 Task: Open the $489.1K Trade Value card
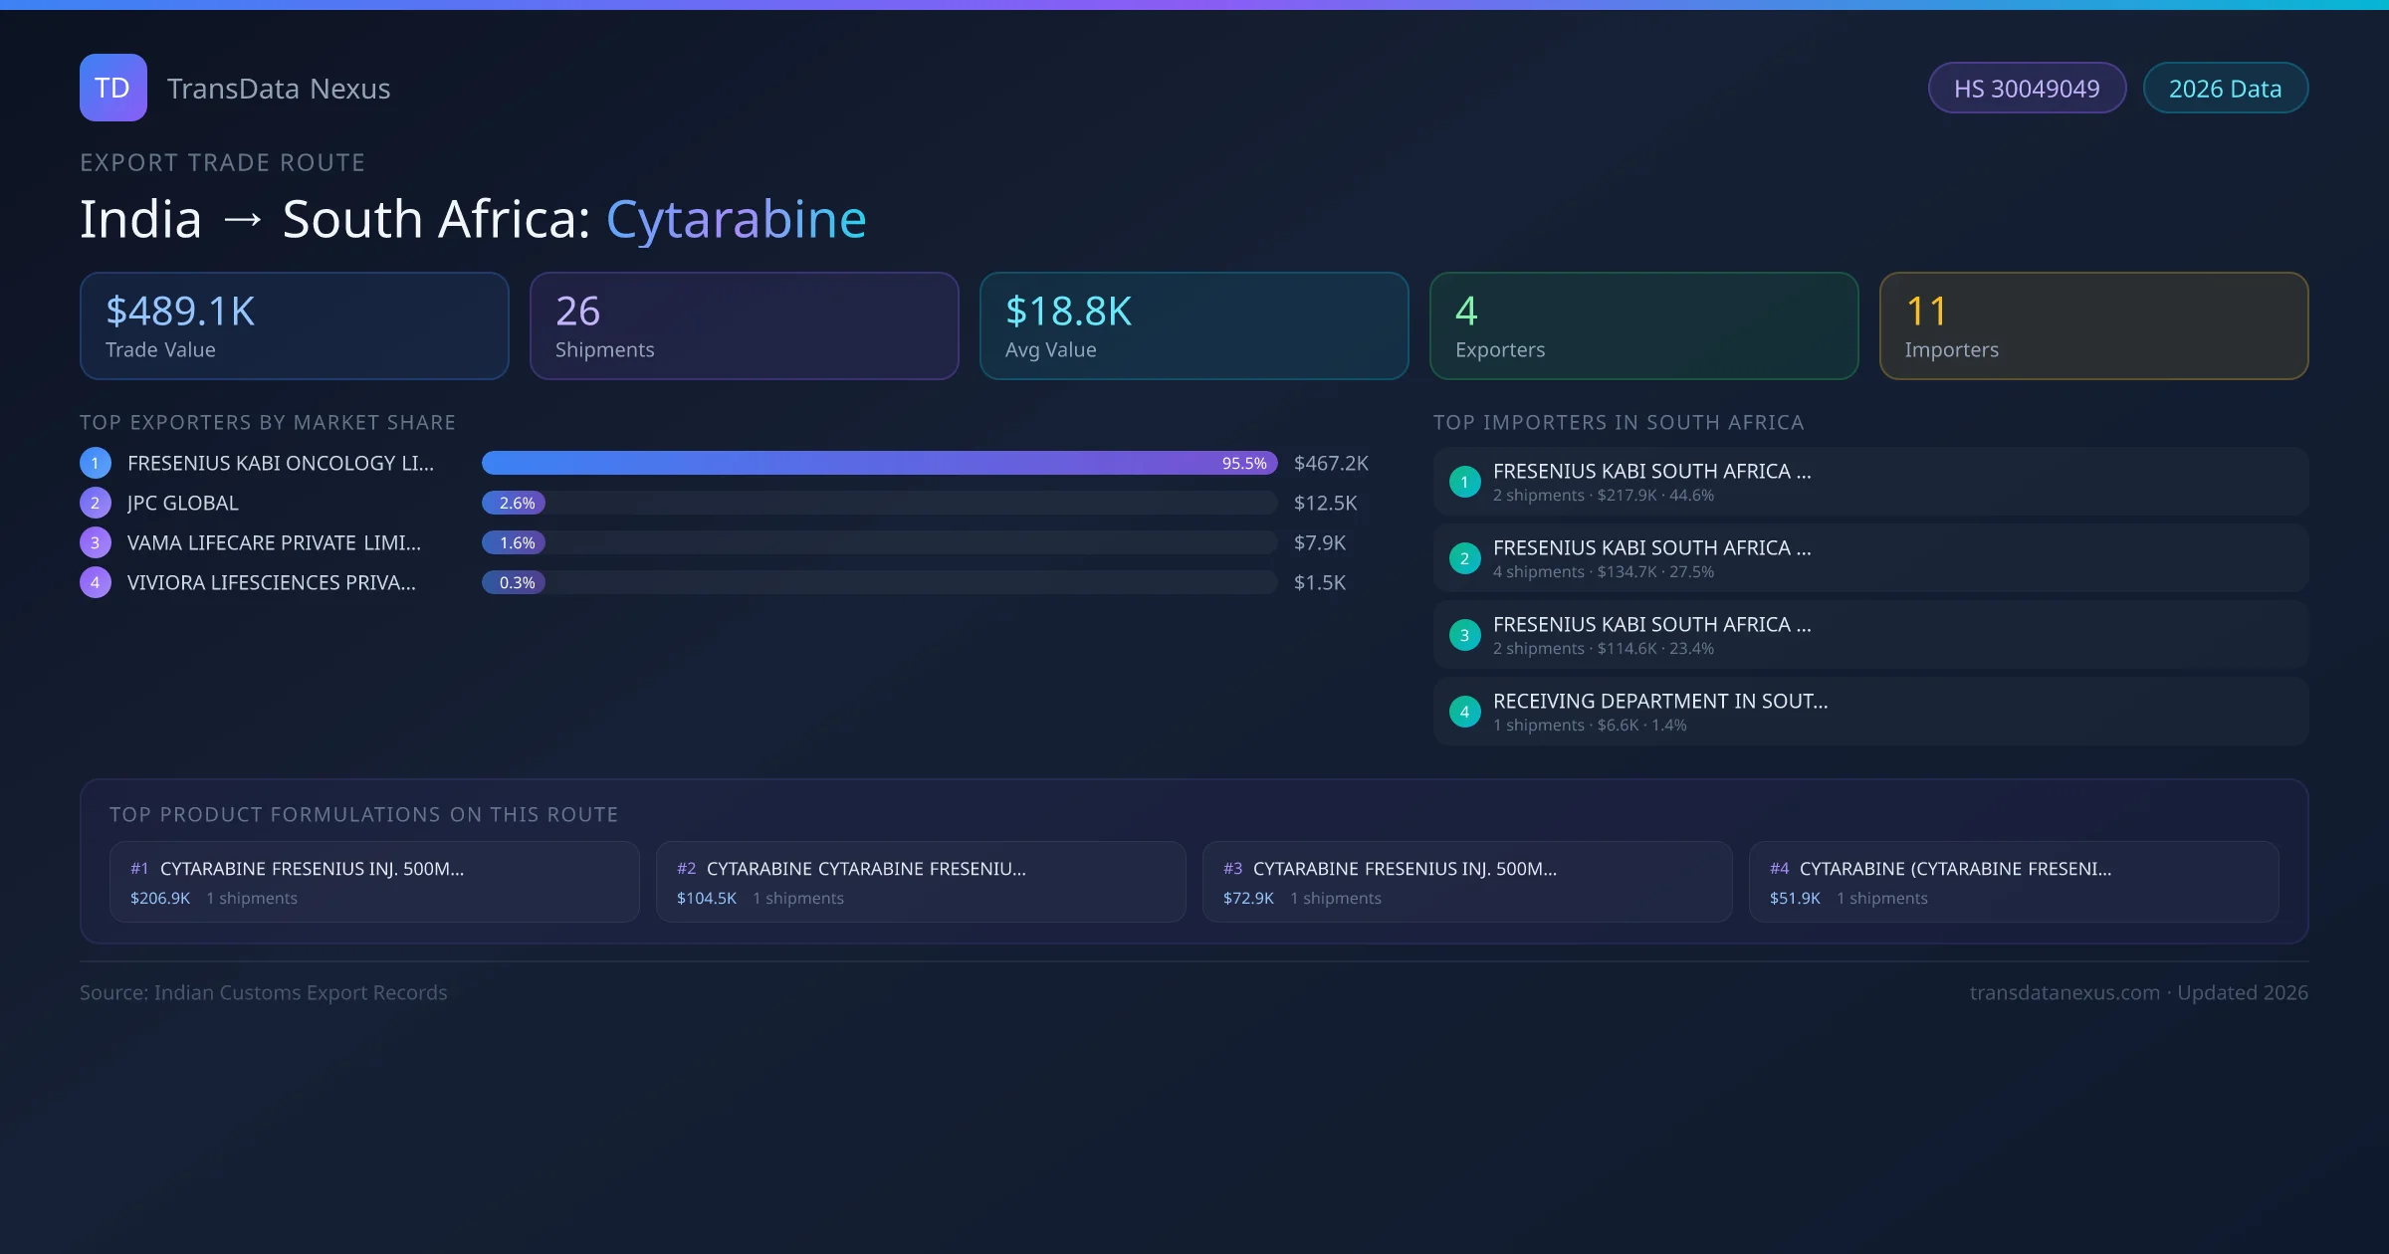(x=294, y=325)
